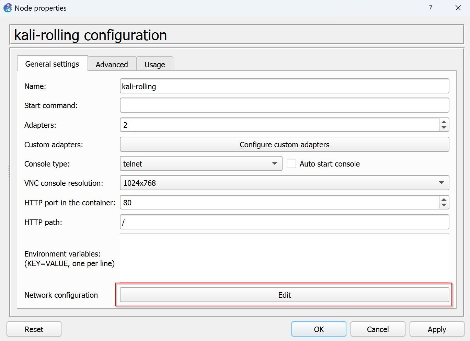Open the Usage tab

coord(154,65)
